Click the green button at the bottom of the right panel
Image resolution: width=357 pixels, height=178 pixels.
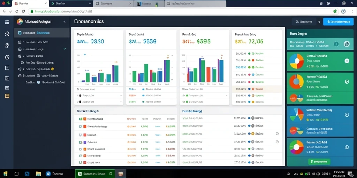point(319,162)
